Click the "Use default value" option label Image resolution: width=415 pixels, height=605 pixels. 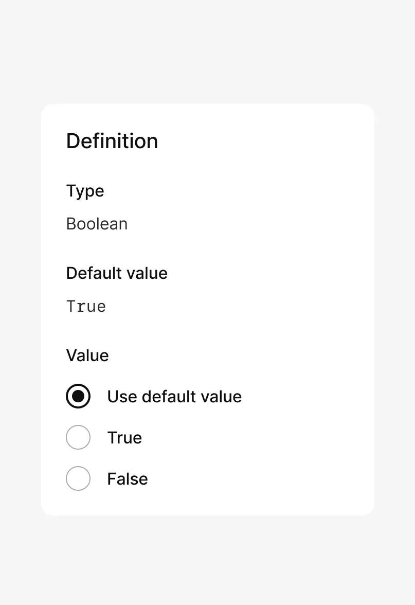point(174,397)
